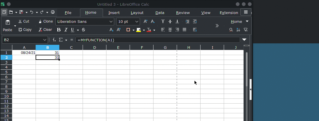Open the Sum function dropdown arrow

pyautogui.click(x=66, y=40)
